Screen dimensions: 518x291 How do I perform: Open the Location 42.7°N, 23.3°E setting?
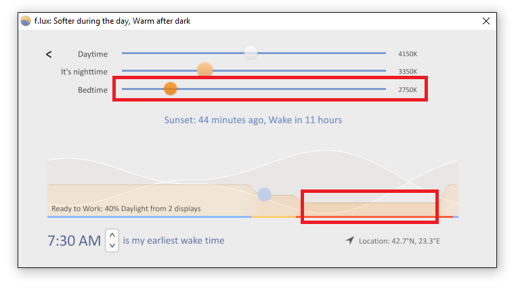tap(399, 241)
